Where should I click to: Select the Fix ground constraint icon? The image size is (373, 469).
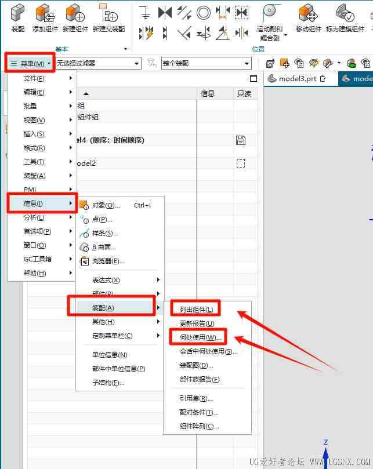[x=145, y=13]
